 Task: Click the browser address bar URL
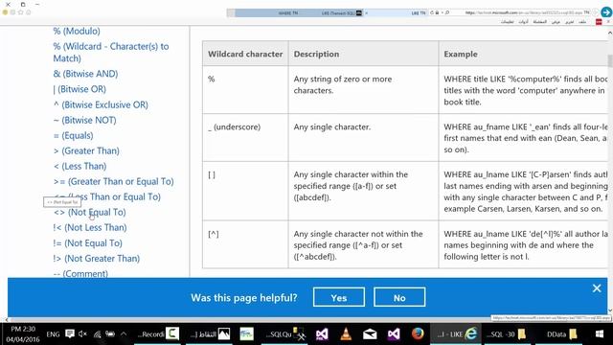[524, 12]
